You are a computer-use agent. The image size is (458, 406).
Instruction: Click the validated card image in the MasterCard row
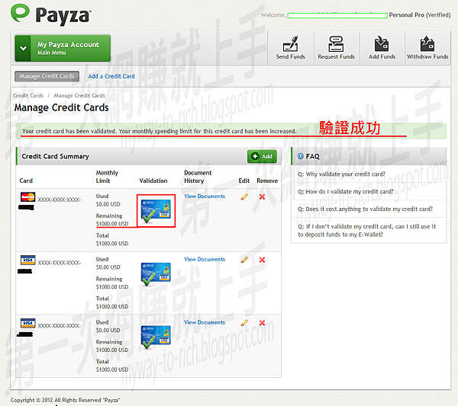click(x=156, y=211)
